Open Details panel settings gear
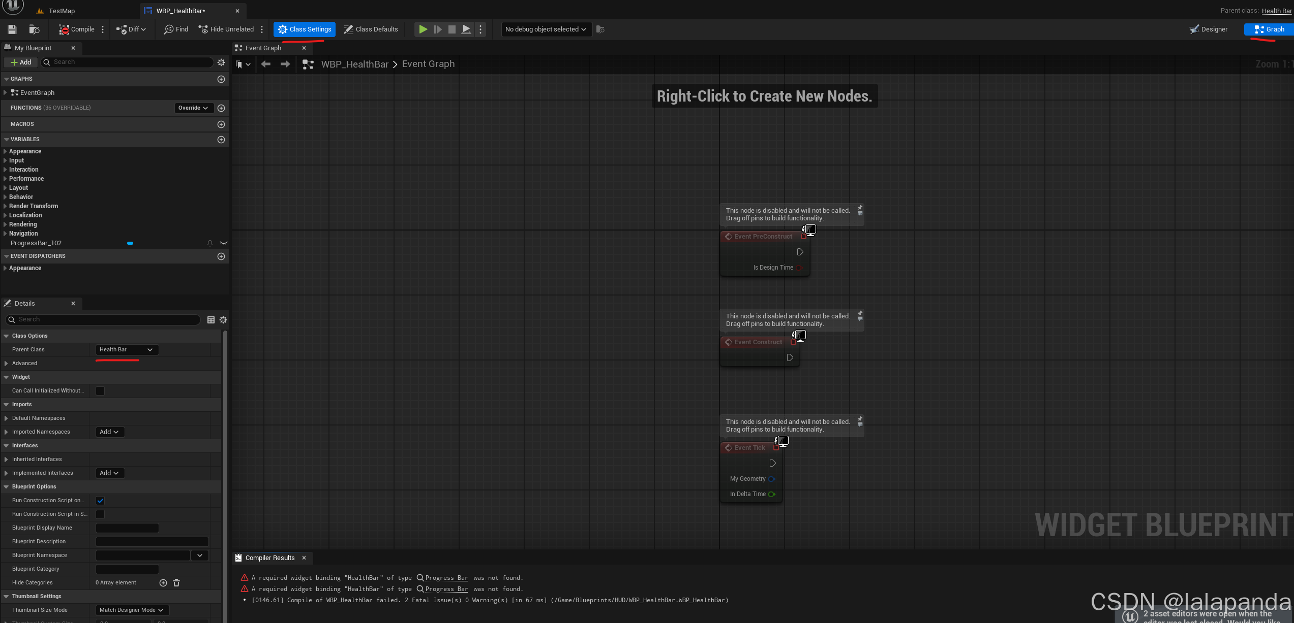This screenshot has width=1294, height=623. click(223, 320)
